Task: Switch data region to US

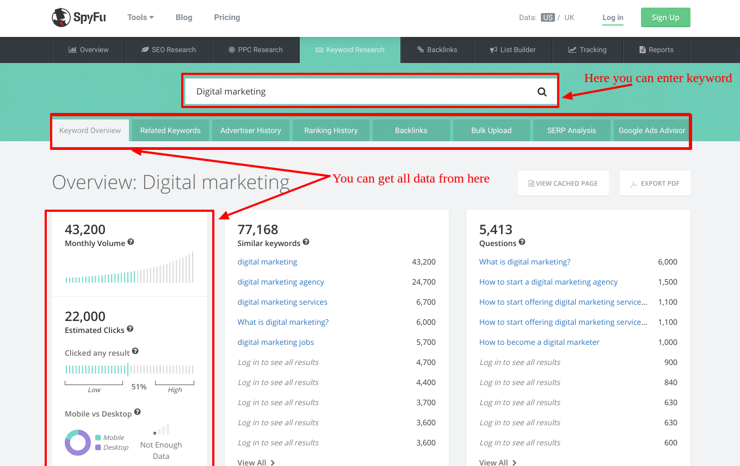Action: click(x=548, y=17)
